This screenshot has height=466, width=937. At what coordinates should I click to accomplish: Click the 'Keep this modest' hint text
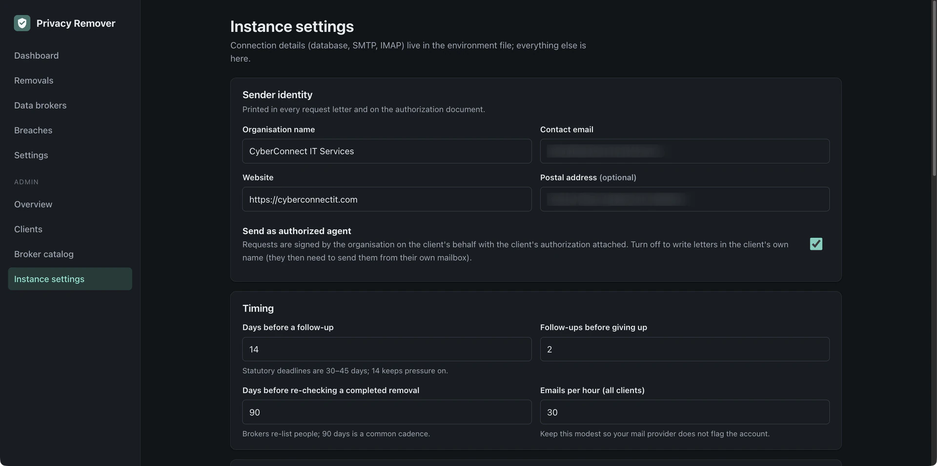(655, 434)
